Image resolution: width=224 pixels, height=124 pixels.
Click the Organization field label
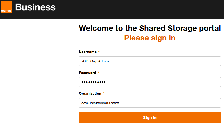pos(90,93)
